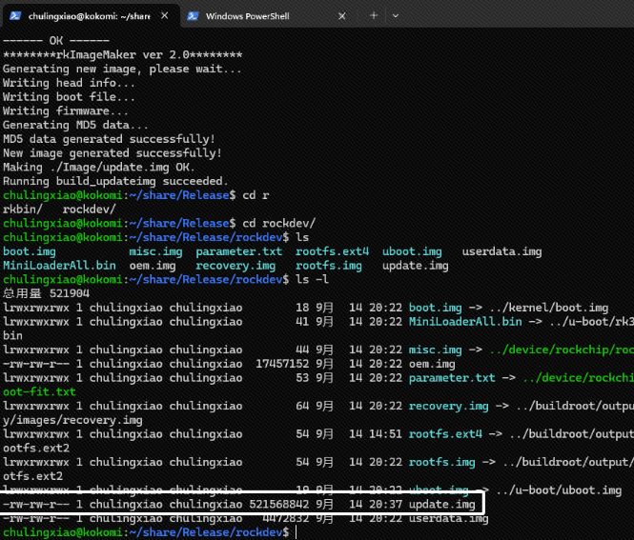Click 'Running build_updateimg succeeded.' line

(x=115, y=181)
